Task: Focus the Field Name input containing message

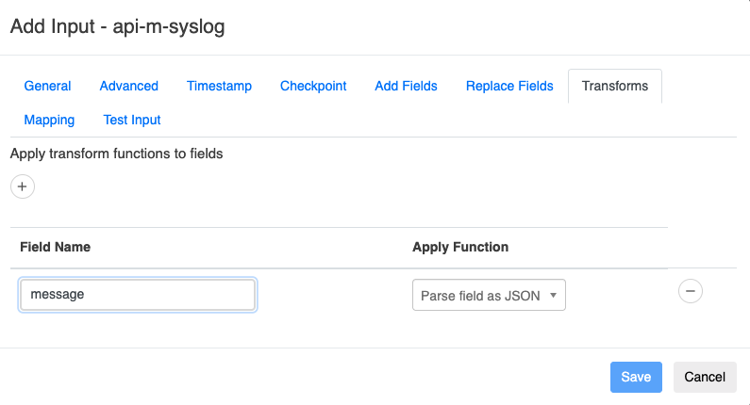Action: pos(138,294)
